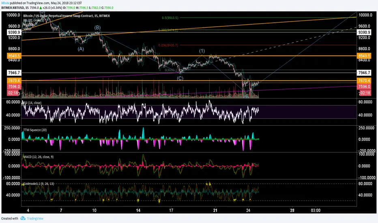Click the orange 8549.5 tag on right scale

[x=364, y=56]
